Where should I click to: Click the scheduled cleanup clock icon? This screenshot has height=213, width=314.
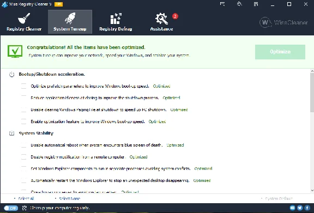(x=25, y=208)
